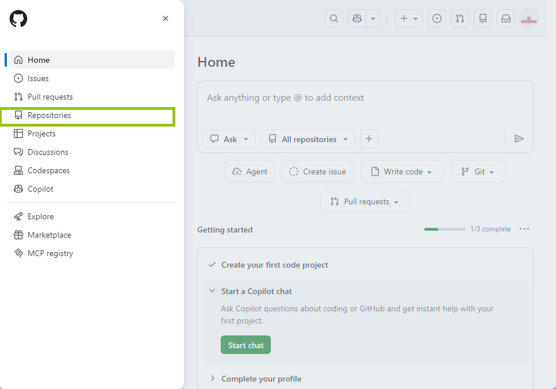Open Pull requests in the sidebar
Screen dimensions: 556x389
point(92,97)
